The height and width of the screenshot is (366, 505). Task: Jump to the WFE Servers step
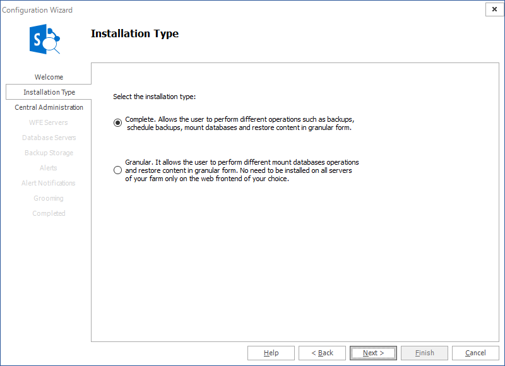click(49, 122)
